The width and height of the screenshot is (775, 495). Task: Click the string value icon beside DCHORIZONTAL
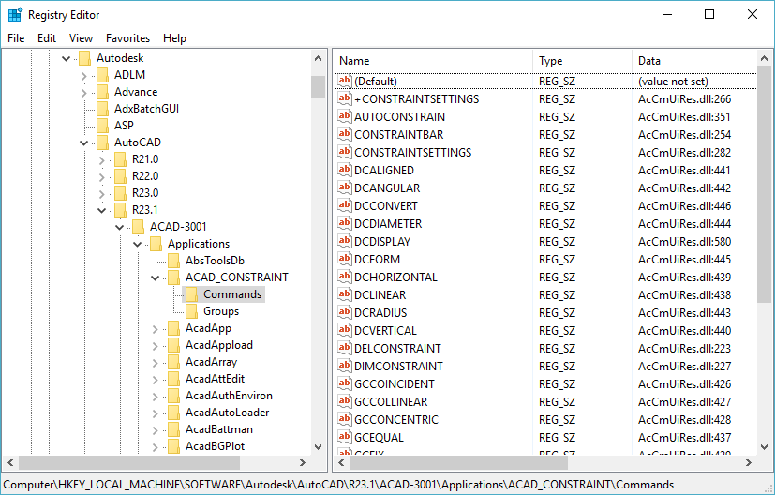[x=345, y=277]
